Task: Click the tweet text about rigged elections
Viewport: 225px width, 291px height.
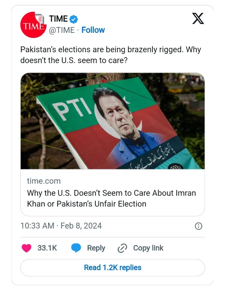Action: [x=111, y=55]
